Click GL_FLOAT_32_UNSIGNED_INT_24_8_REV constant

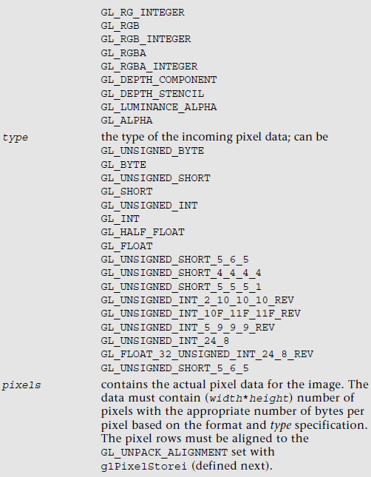207,354
